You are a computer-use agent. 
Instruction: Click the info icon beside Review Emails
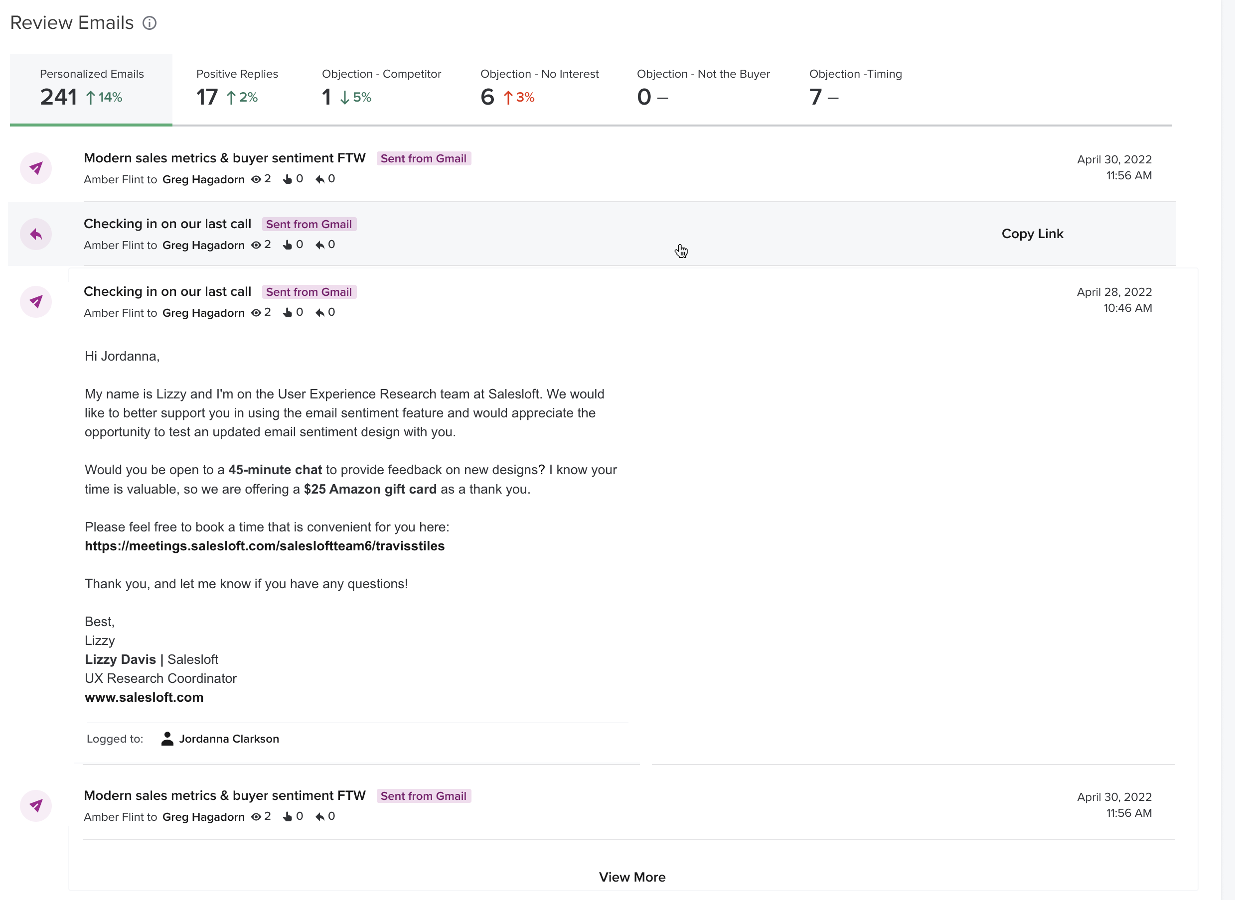[x=150, y=23]
